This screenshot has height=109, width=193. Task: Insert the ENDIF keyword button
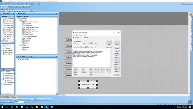(75, 75)
